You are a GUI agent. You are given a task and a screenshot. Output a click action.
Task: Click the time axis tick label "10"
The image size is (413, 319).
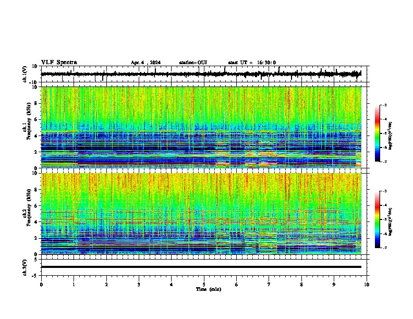[x=367, y=285]
